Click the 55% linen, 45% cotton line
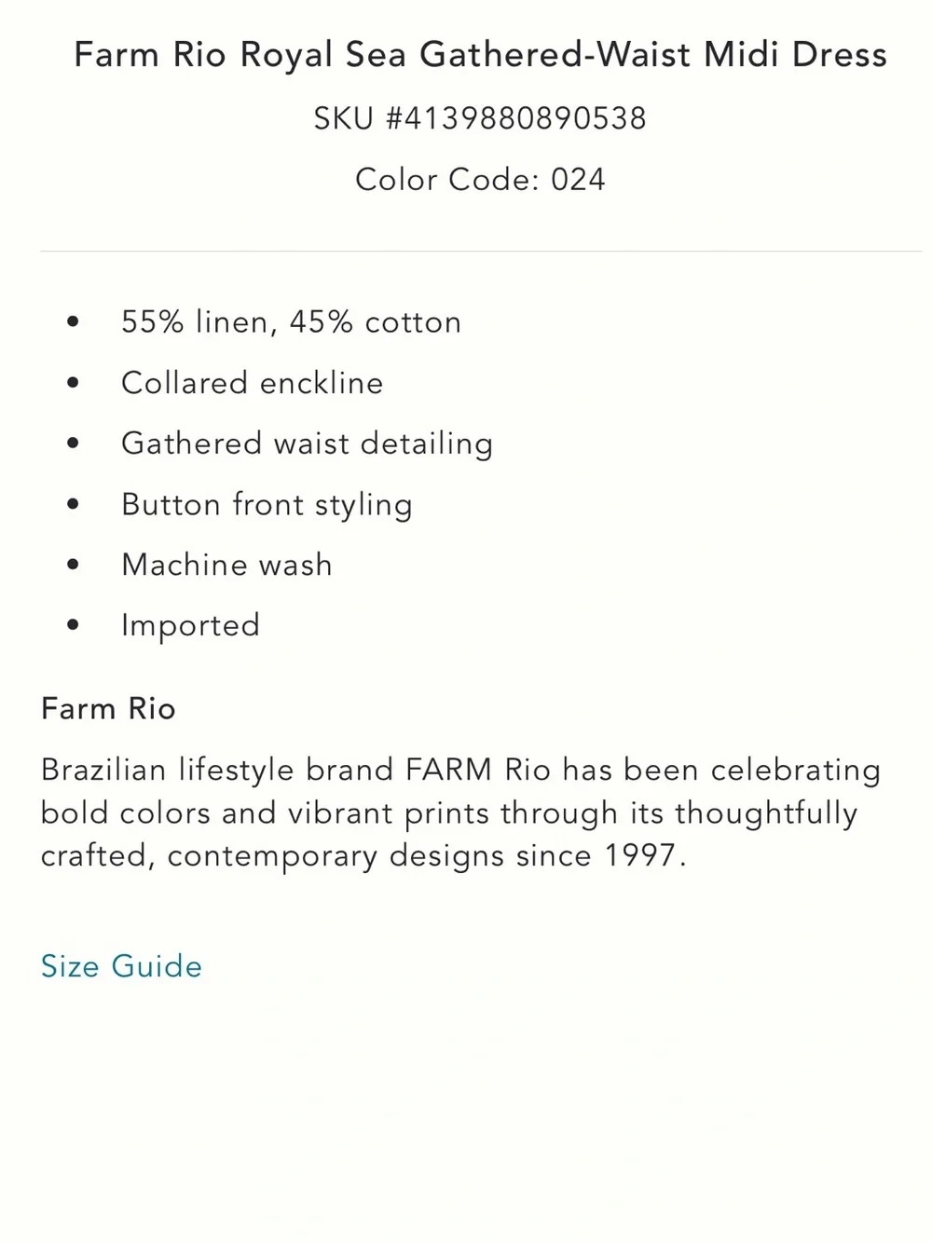The width and height of the screenshot is (932, 1242). (291, 322)
